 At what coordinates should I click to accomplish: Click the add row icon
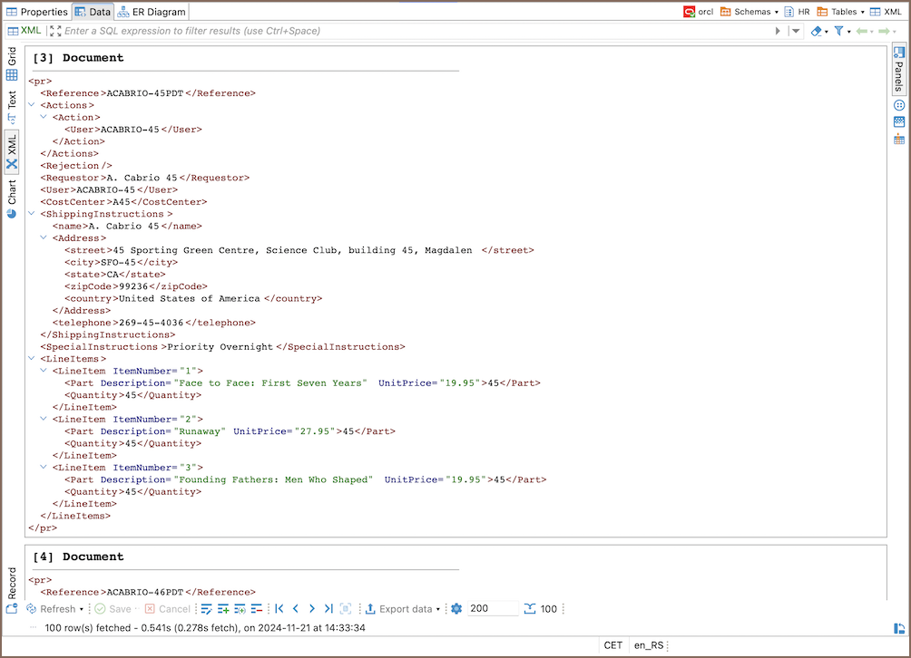223,609
